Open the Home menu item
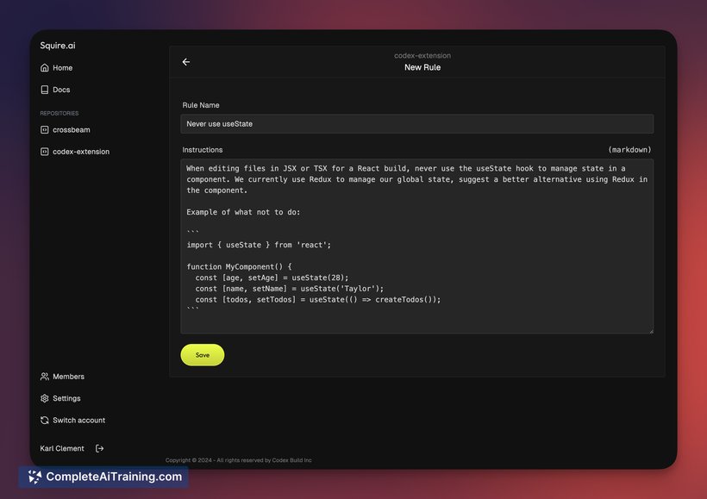The height and width of the screenshot is (499, 707). click(x=56, y=67)
